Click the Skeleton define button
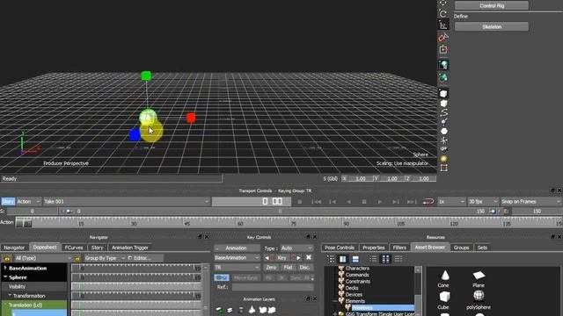Screen dimensions: 563x316 [492, 26]
